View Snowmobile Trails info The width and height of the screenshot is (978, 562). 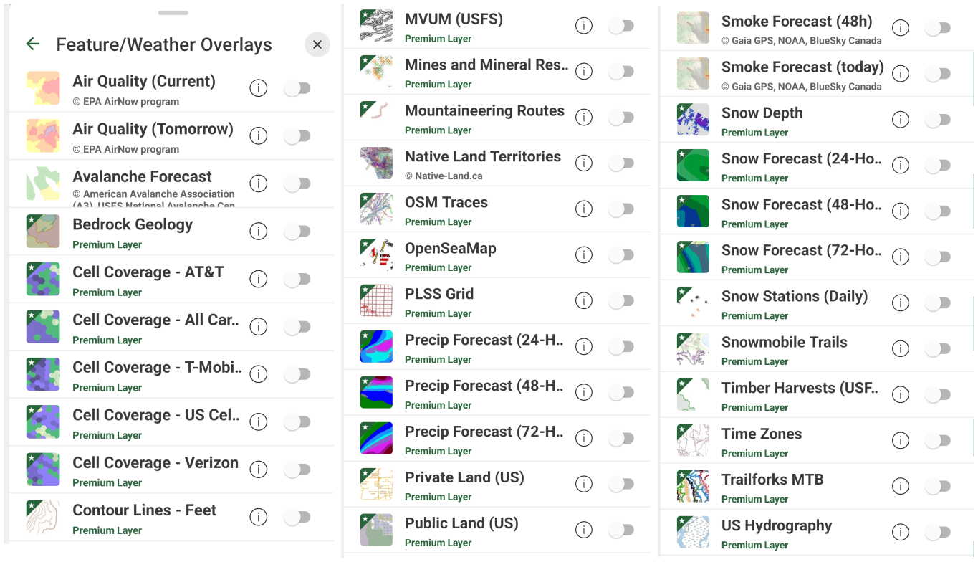coord(901,349)
